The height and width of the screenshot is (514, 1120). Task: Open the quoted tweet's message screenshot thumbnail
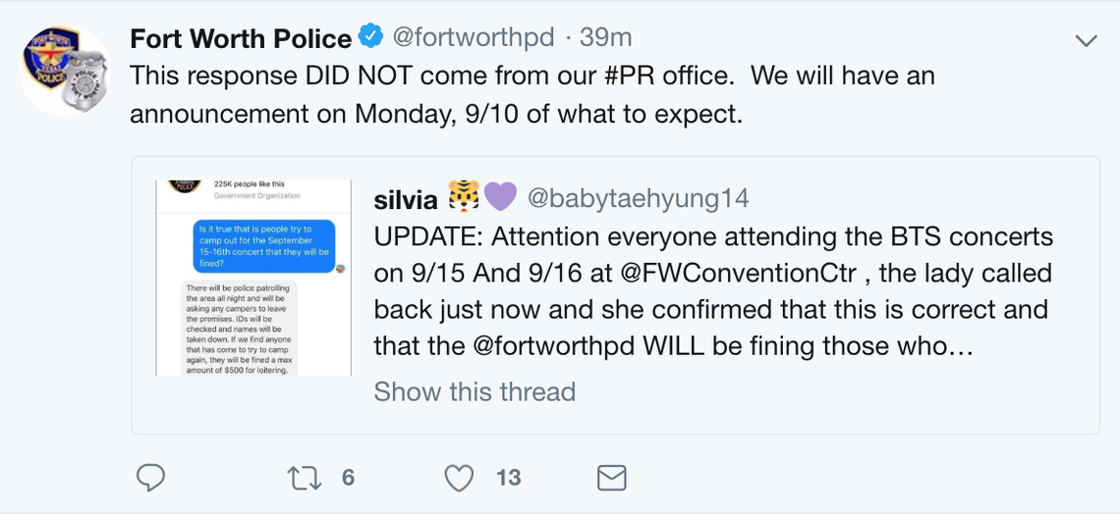[x=253, y=278]
